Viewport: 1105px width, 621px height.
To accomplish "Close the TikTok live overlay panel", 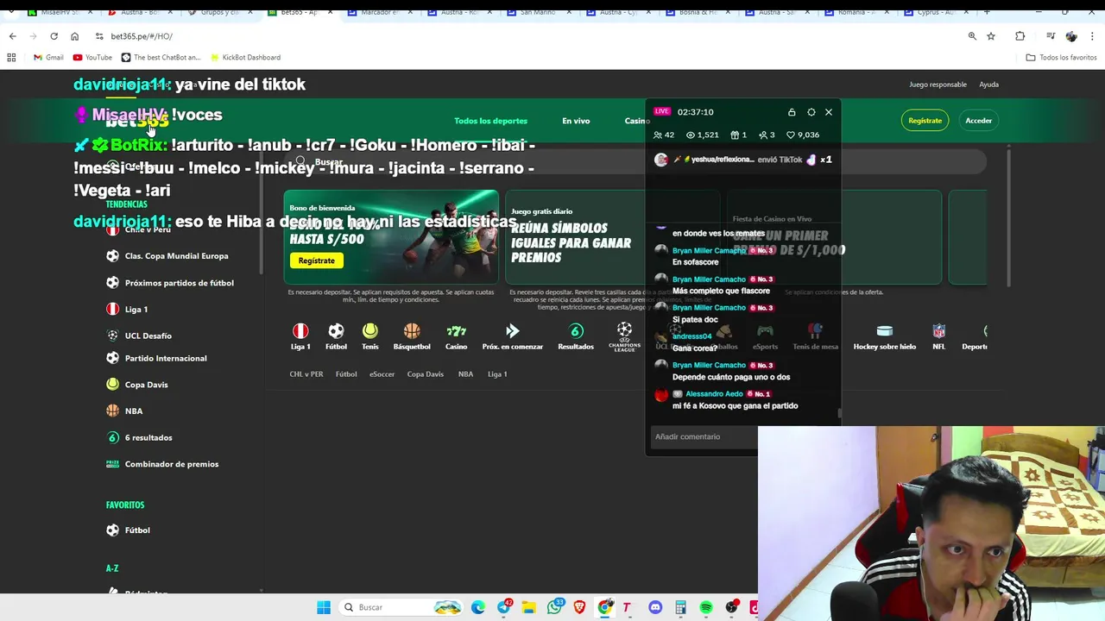I will 829,112.
